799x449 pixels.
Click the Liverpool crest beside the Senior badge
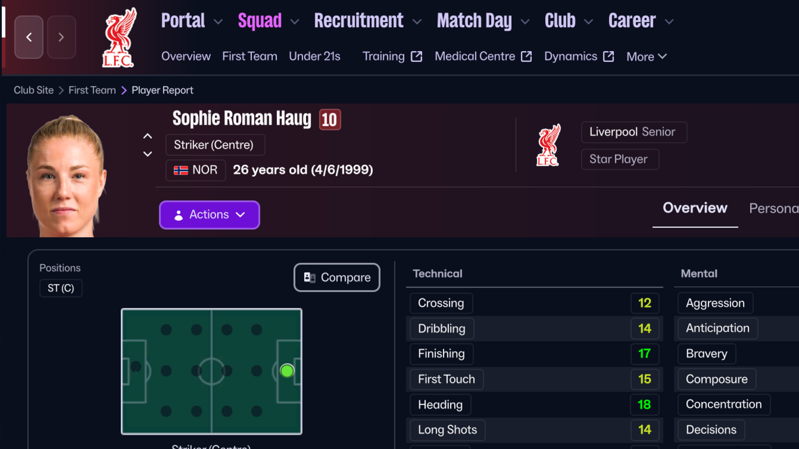pyautogui.click(x=548, y=145)
